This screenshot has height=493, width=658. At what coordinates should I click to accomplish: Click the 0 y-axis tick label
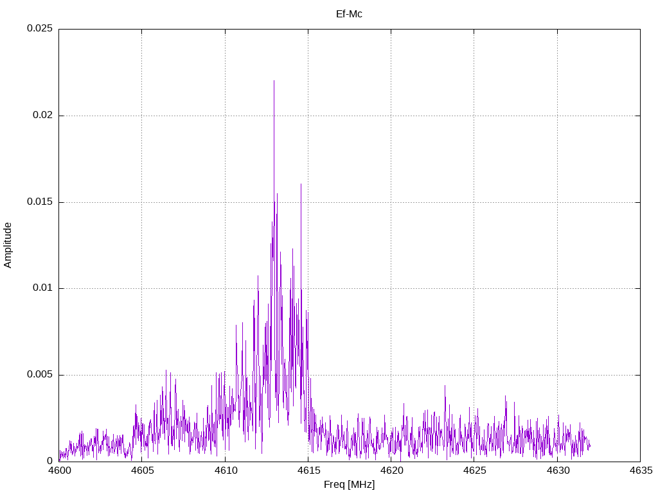tap(49, 461)
